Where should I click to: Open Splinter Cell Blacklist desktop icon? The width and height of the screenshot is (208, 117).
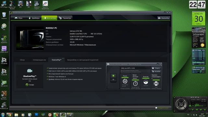[12, 5]
